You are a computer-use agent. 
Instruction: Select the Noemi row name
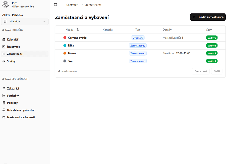[x=72, y=53]
